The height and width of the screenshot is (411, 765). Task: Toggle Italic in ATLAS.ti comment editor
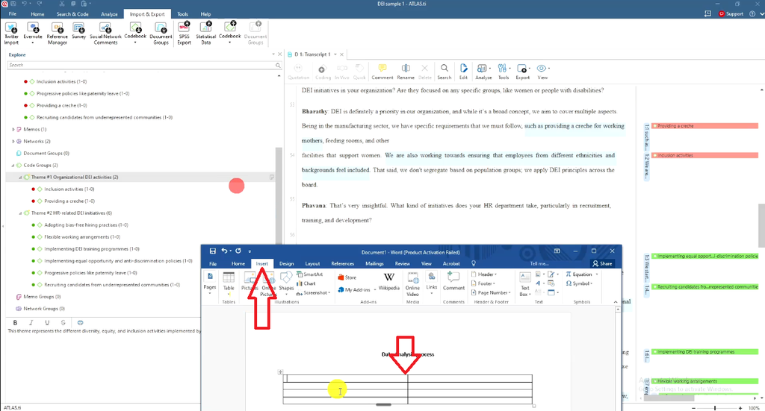tap(31, 322)
